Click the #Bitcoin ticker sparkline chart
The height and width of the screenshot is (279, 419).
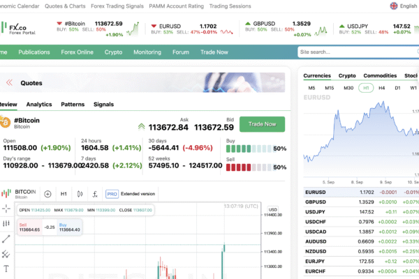pos(133,29)
